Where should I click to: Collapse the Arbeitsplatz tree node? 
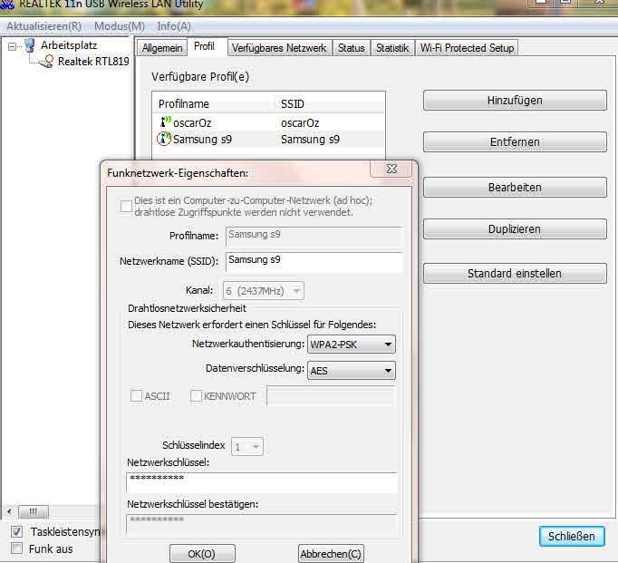(12, 47)
